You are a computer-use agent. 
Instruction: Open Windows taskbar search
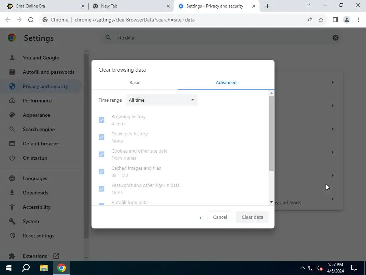click(26, 268)
